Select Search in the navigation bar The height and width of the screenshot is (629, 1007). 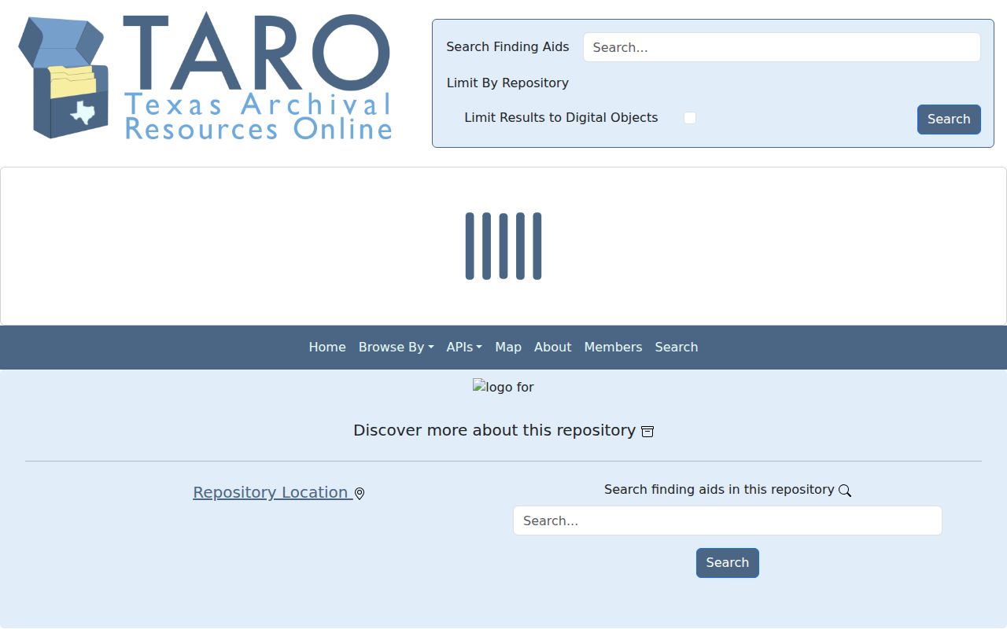coord(677,347)
